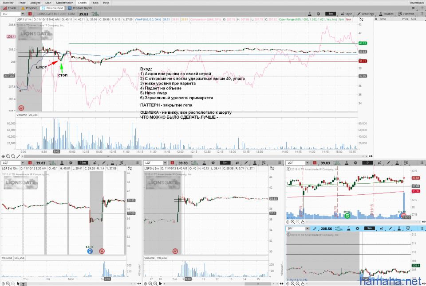Click the VWAP study label
The image size is (426, 286).
point(148,19)
